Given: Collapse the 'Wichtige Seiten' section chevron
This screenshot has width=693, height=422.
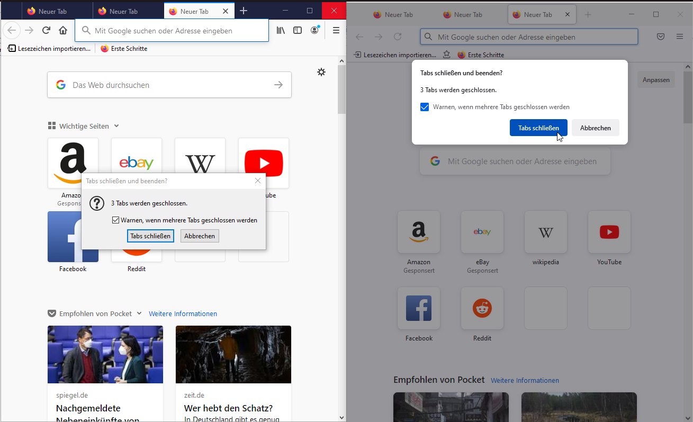Looking at the screenshot, I should pyautogui.click(x=116, y=126).
